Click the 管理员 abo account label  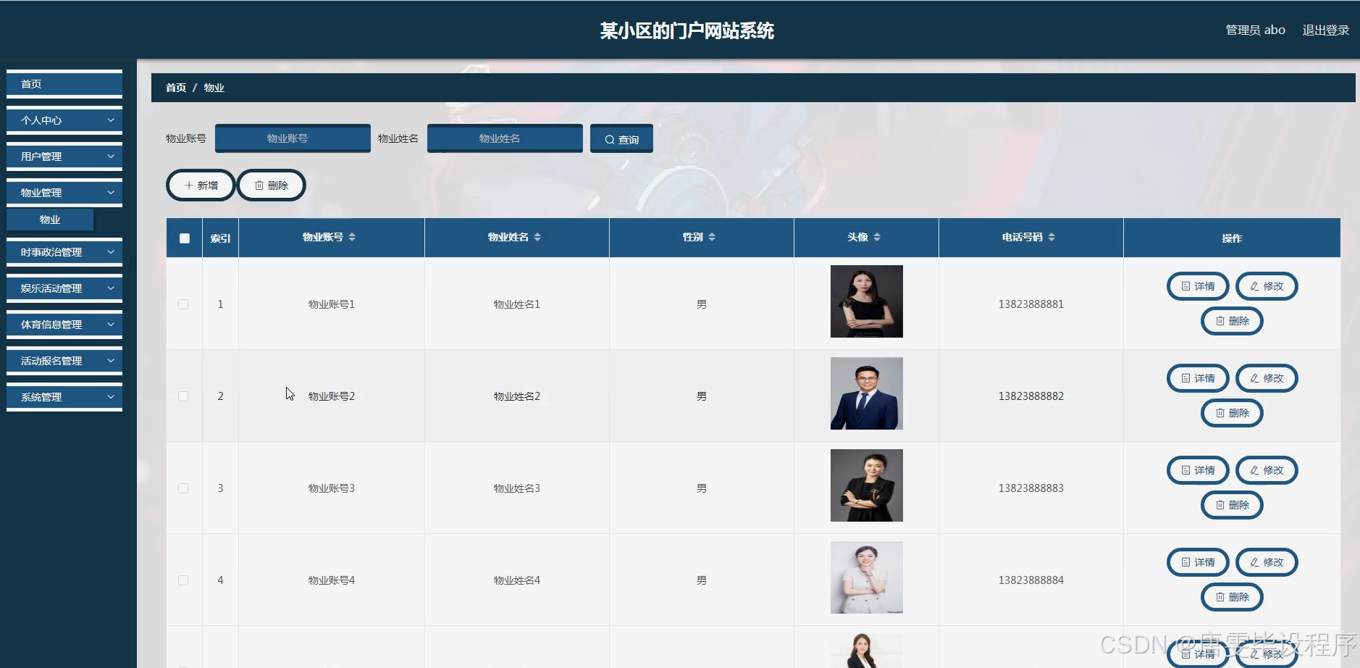coord(1255,30)
